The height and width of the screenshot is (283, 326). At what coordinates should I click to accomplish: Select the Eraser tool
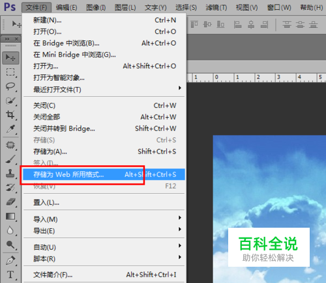tap(10, 202)
